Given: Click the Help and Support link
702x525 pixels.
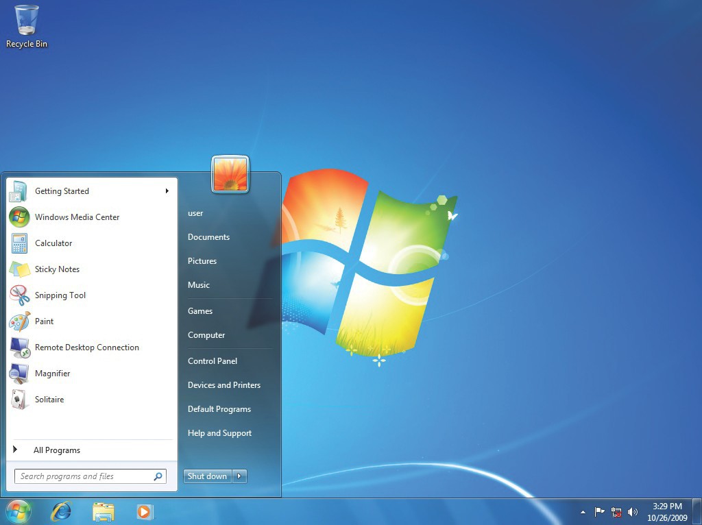Looking at the screenshot, I should tap(219, 433).
